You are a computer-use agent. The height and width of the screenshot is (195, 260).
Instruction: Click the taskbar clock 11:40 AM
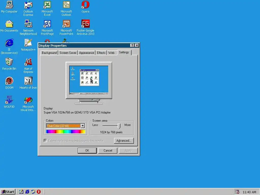click(x=249, y=192)
